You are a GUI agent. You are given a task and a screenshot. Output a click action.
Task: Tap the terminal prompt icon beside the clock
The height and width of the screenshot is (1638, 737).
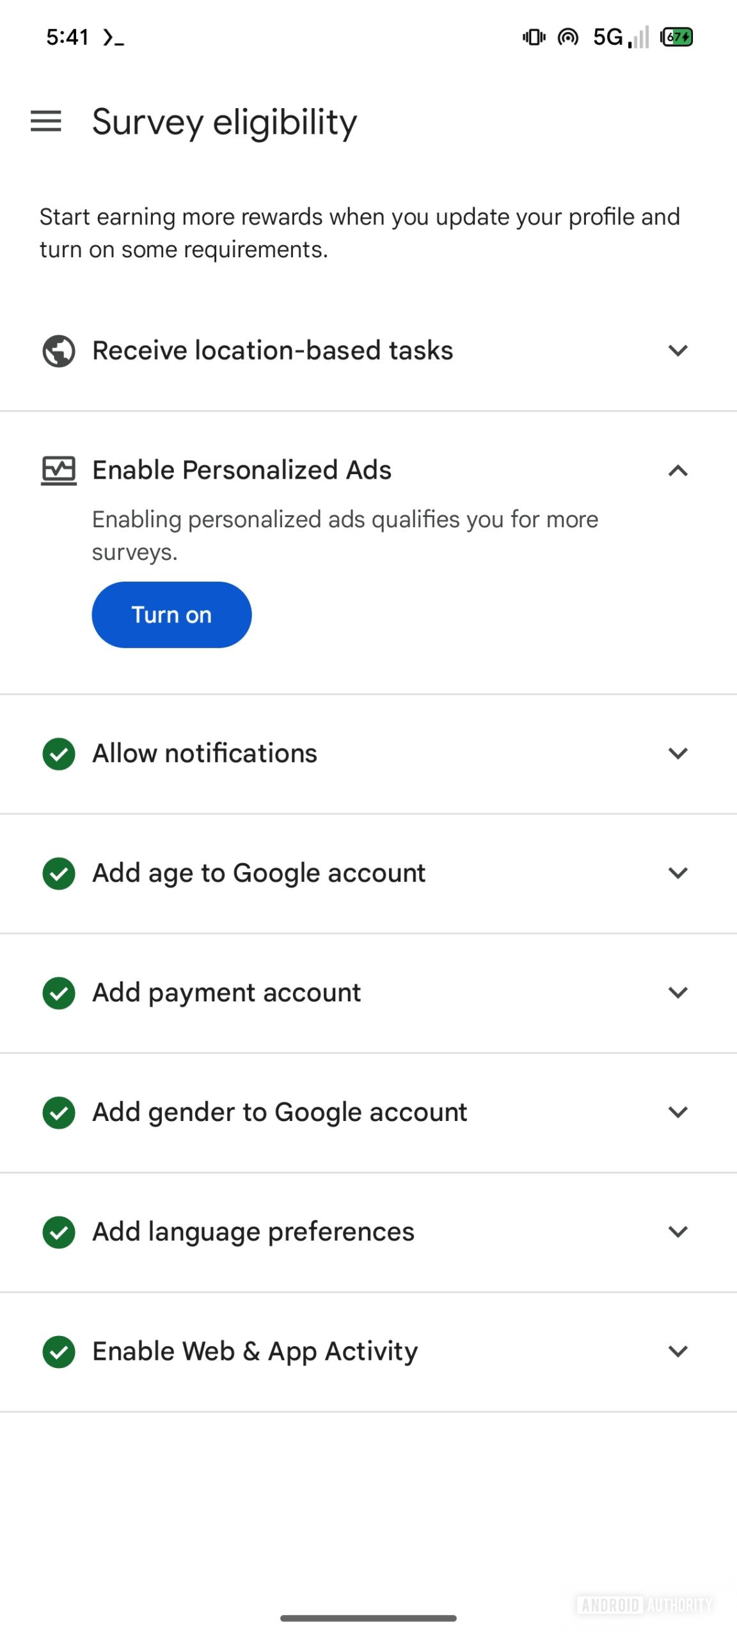[x=113, y=38]
